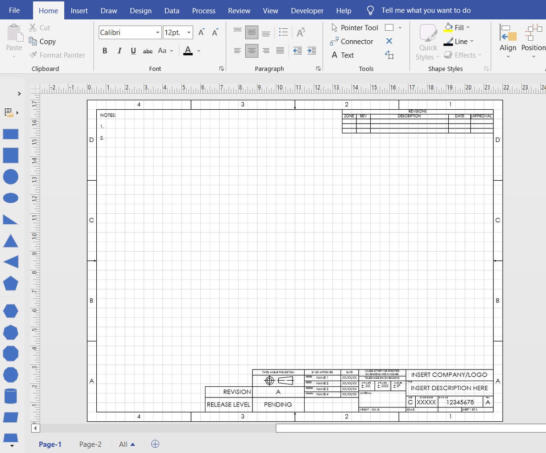Toggle bold formatting
Image resolution: width=546 pixels, height=453 pixels.
pos(105,50)
